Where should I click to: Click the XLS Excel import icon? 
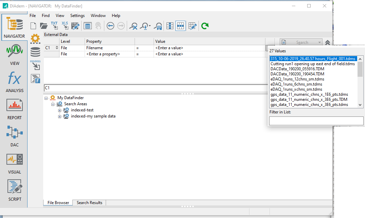65,25
